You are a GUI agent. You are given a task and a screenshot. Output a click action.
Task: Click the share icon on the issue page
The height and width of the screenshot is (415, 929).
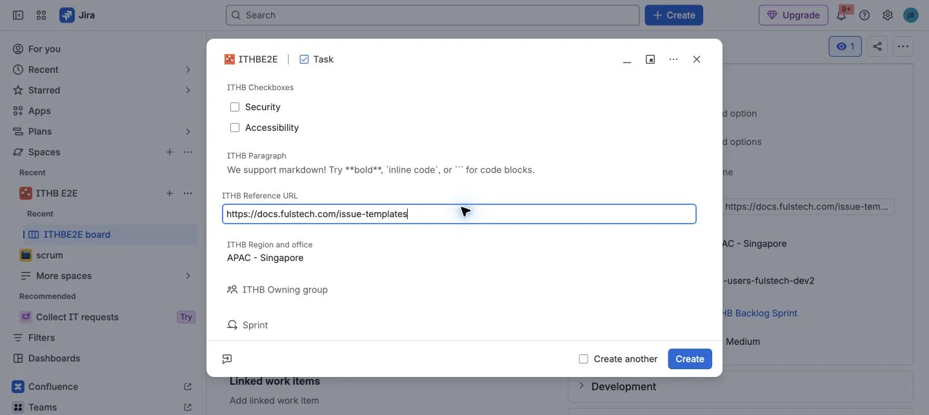coord(877,46)
